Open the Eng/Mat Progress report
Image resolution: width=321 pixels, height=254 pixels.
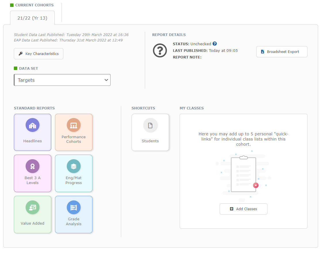[74, 173]
